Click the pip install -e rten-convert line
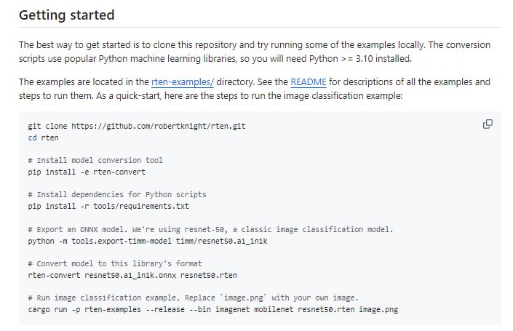513x331 pixels. pyautogui.click(x=86, y=172)
